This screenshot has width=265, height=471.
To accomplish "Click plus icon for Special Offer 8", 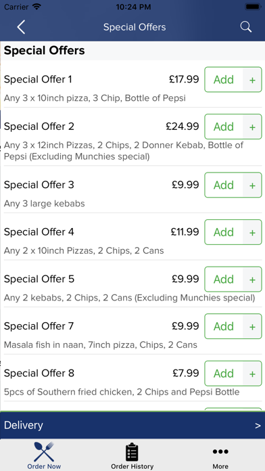I will pos(252,374).
